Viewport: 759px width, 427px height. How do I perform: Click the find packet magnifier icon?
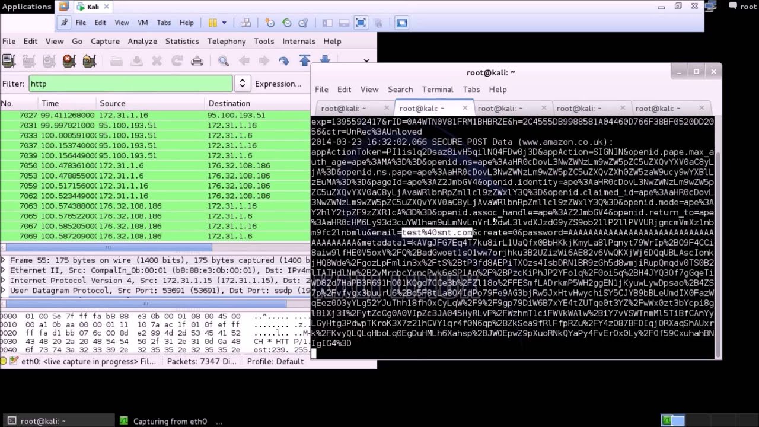point(224,60)
